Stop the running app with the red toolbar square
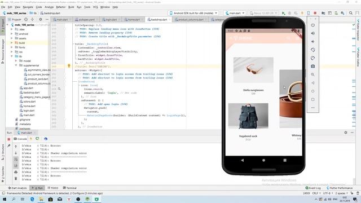Viewport: 361px width, 203px height. click(x=315, y=13)
